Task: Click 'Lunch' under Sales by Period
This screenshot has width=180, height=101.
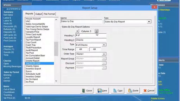Action: click(x=6, y=78)
